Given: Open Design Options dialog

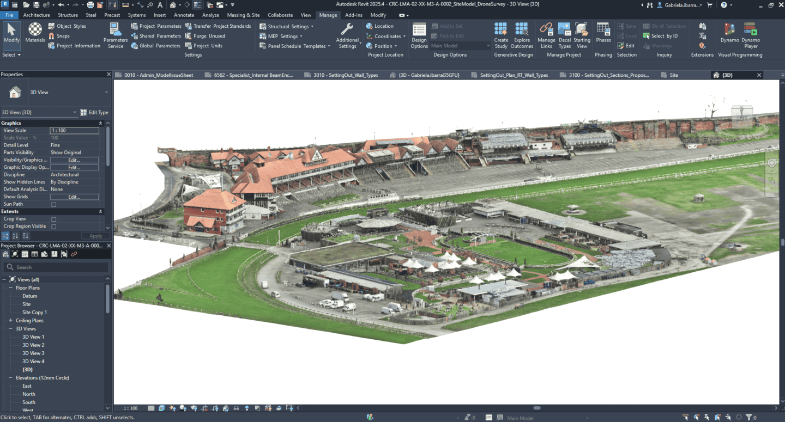Looking at the screenshot, I should (419, 36).
